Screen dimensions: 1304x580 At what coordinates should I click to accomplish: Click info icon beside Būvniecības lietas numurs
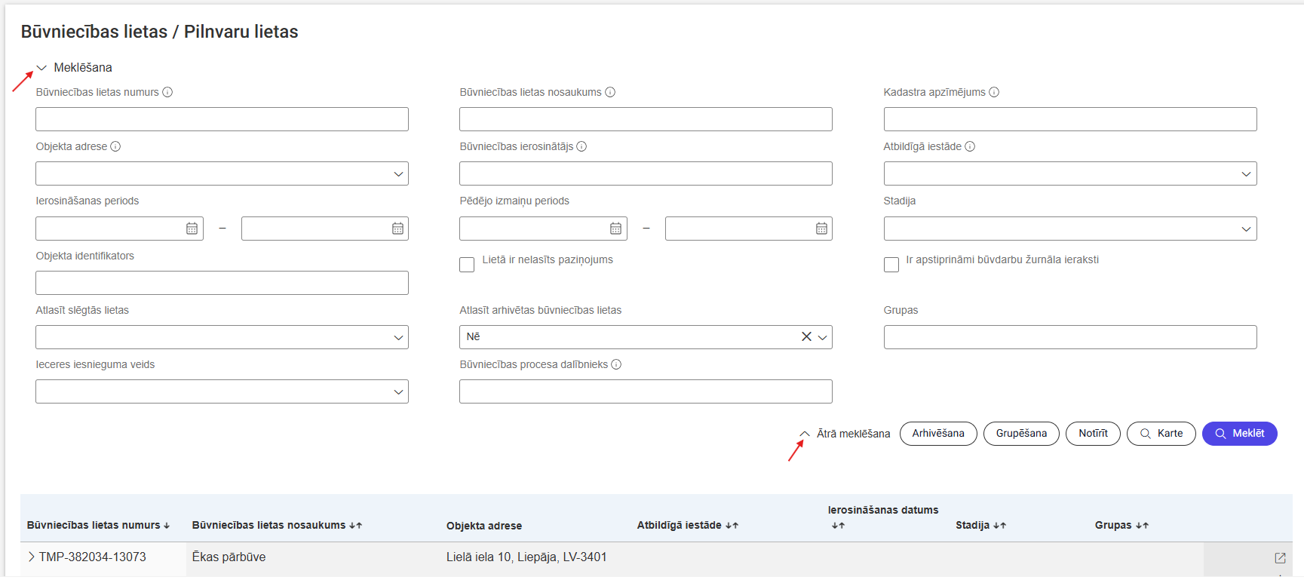click(x=167, y=92)
